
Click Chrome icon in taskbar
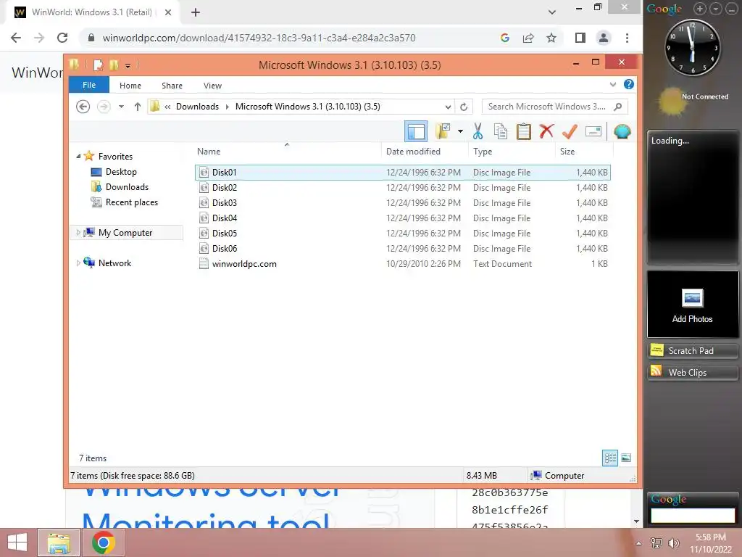pos(104,542)
